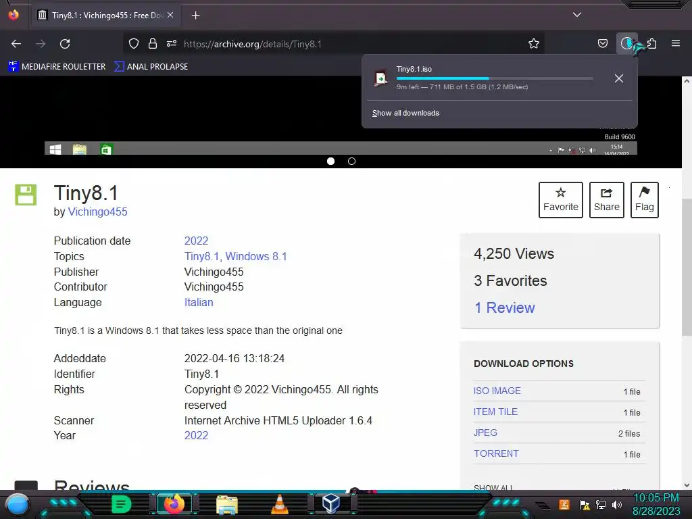The height and width of the screenshot is (519, 692).
Task: Click the 4,250 Views text
Action: click(514, 254)
